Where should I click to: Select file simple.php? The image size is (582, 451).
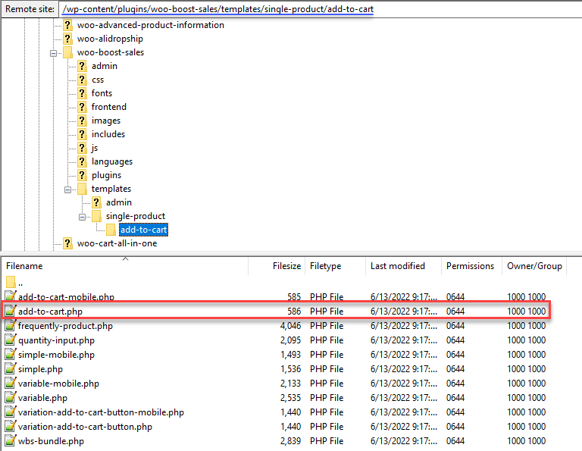pyautogui.click(x=40, y=369)
